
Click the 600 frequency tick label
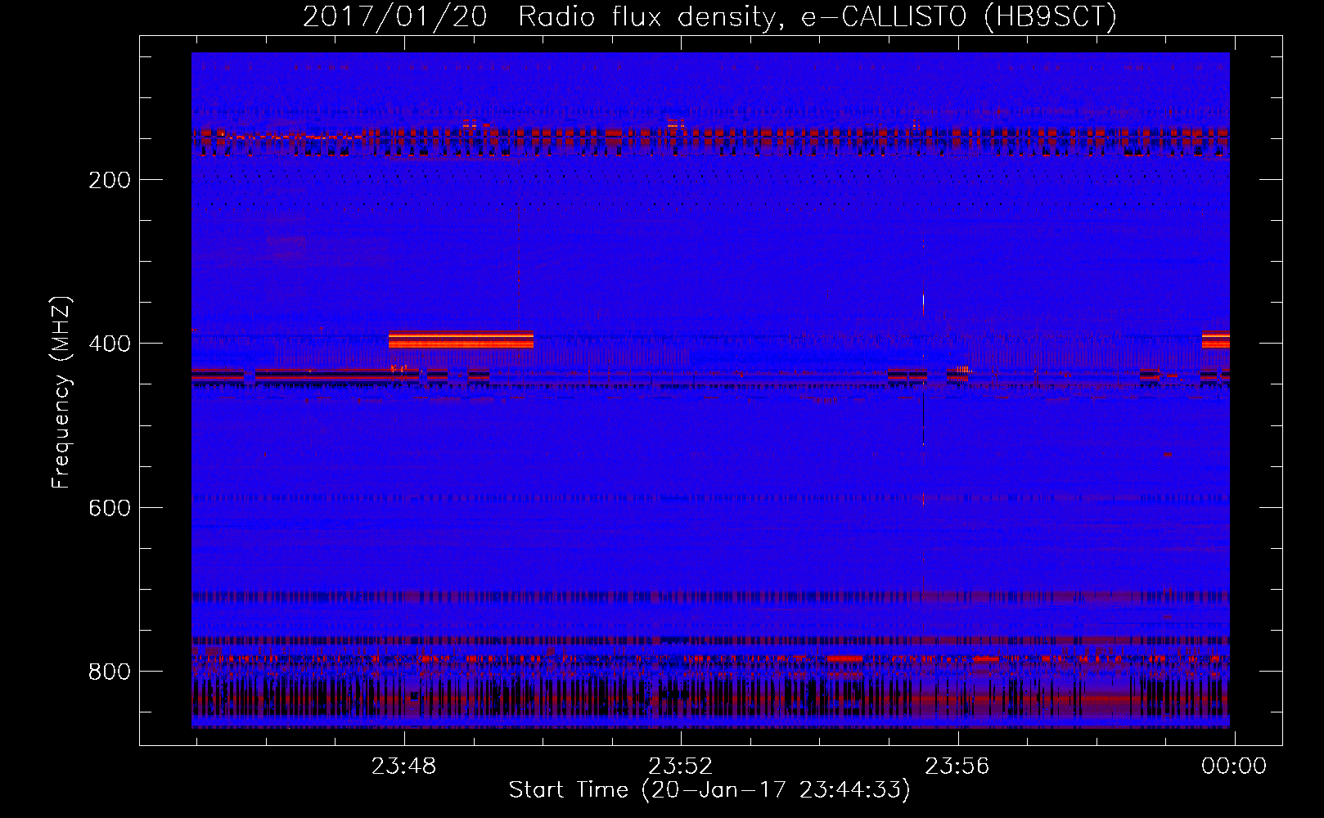pyautogui.click(x=110, y=508)
